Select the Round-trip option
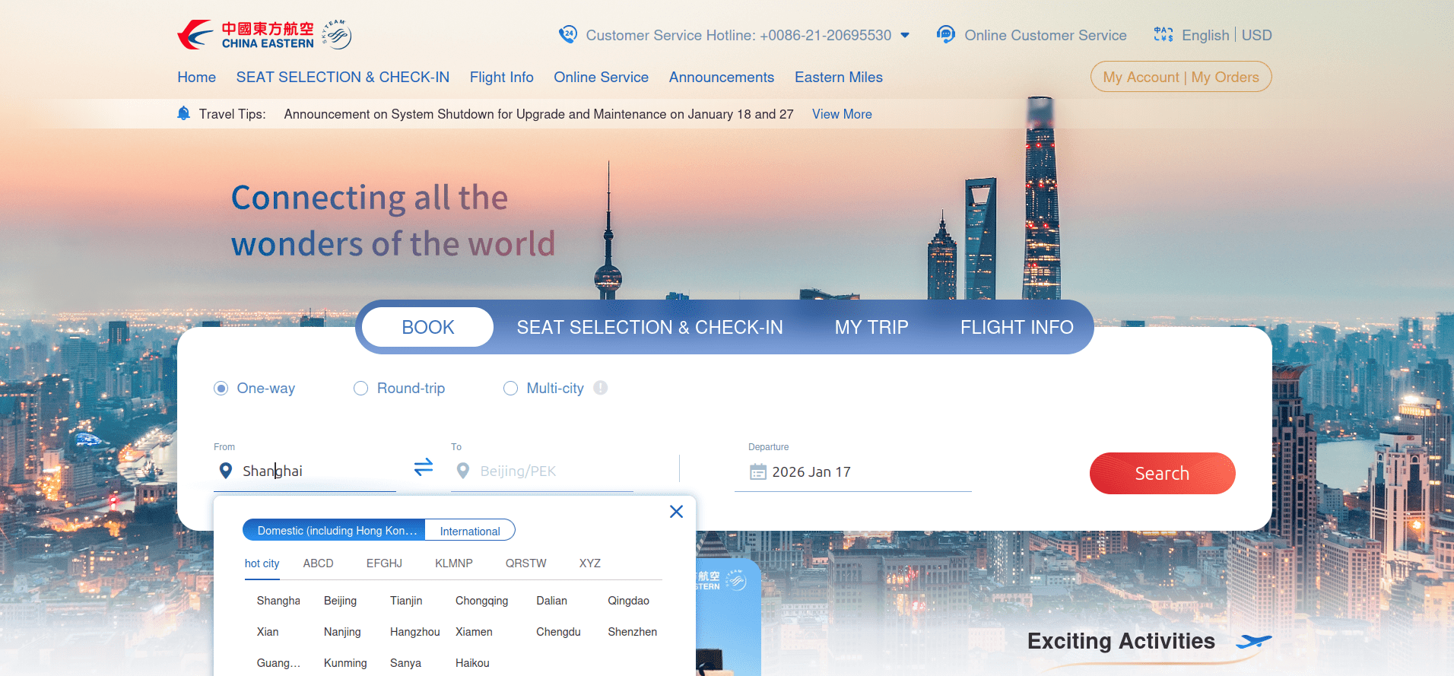The image size is (1454, 676). click(x=361, y=389)
